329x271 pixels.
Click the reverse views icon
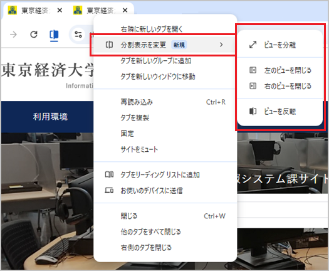coord(253,111)
